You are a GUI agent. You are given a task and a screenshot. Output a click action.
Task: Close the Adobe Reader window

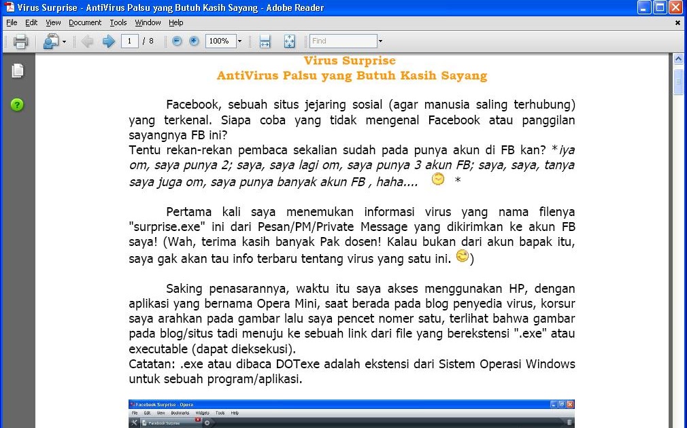676,7
